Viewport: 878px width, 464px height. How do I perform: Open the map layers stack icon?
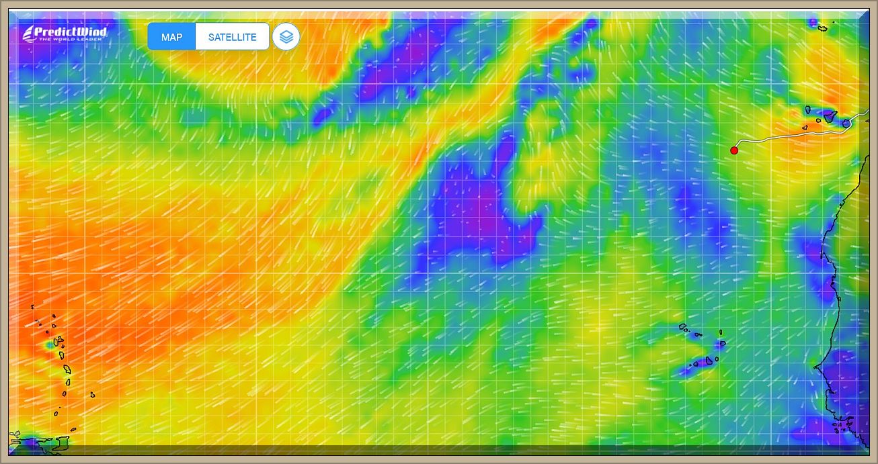[286, 37]
